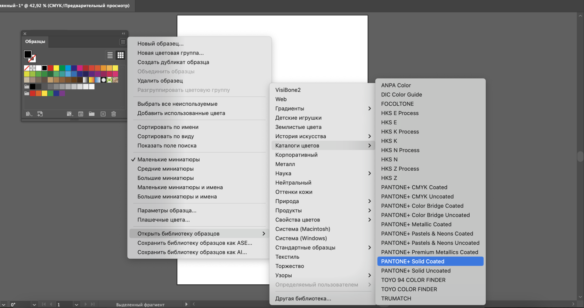Open the zoom level dropdown at bottom-left
The height and width of the screenshot is (308, 584).
point(3,305)
